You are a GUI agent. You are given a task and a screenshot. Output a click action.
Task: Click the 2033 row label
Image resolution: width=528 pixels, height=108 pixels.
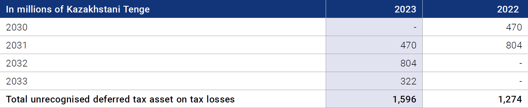point(17,81)
